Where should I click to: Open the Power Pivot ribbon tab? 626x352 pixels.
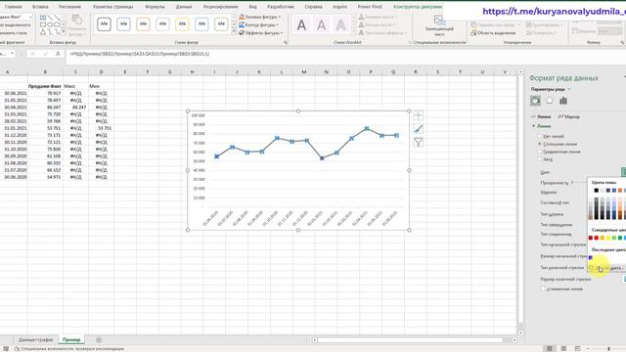pyautogui.click(x=370, y=7)
